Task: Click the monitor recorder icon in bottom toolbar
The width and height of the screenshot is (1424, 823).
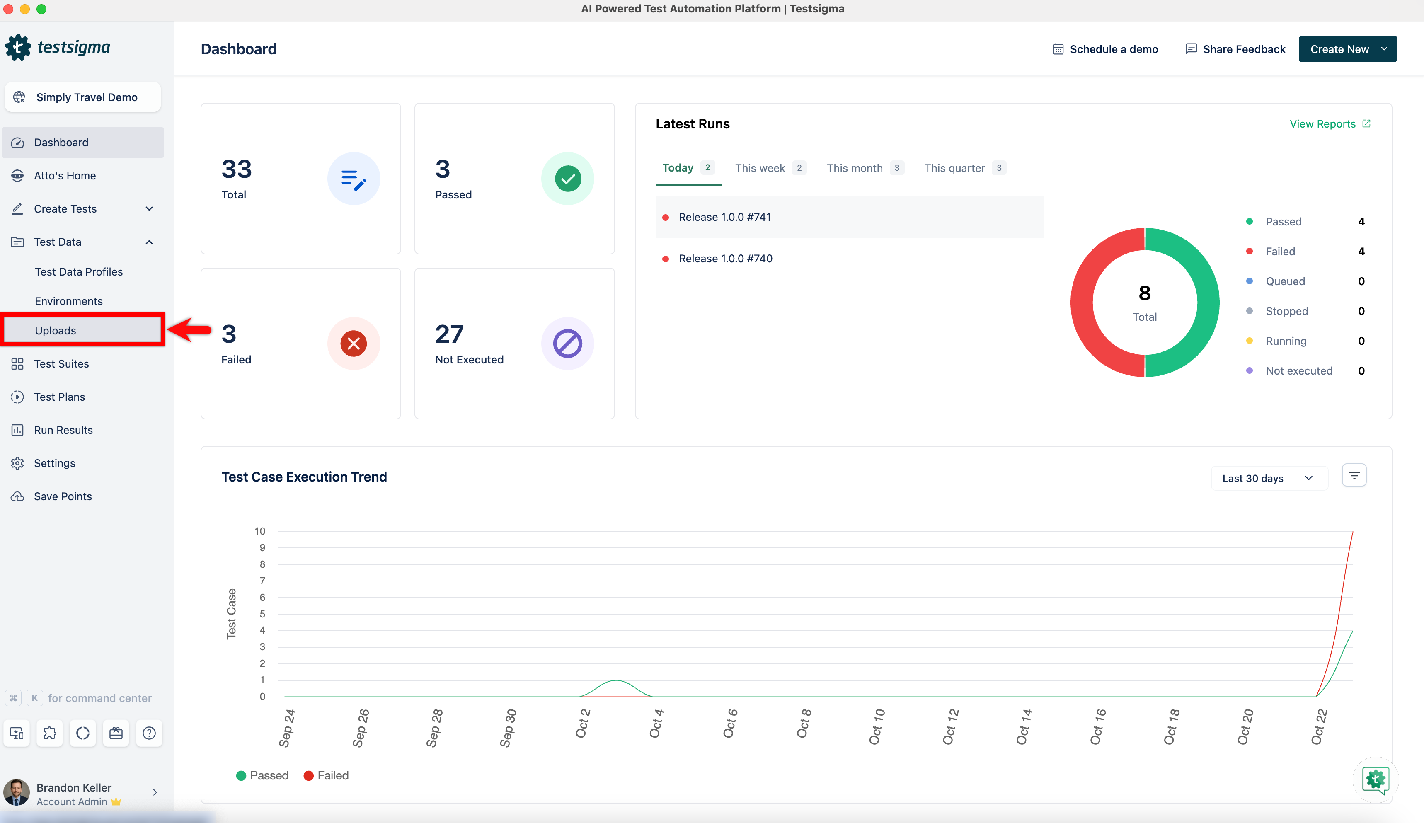Action: (17, 733)
